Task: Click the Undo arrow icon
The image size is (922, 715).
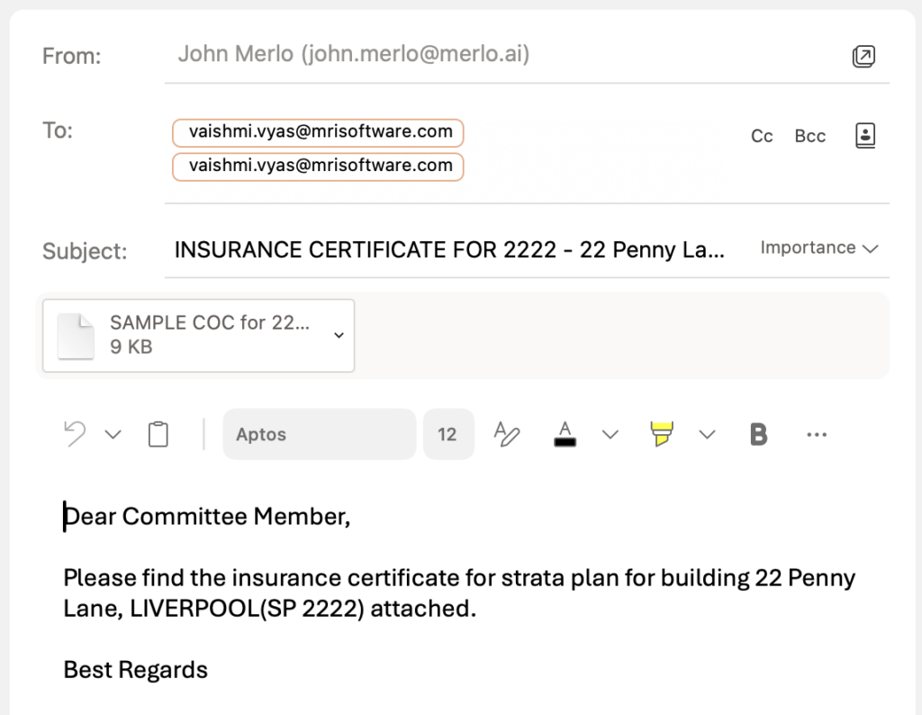Action: tap(76, 435)
